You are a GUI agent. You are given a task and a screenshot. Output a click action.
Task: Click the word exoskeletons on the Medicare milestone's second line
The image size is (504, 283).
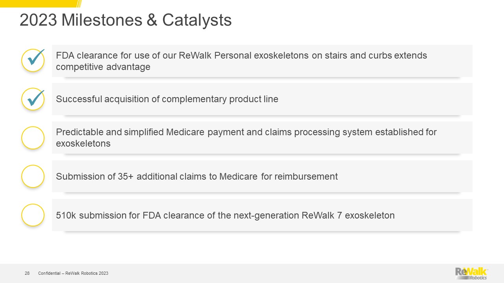pos(83,143)
